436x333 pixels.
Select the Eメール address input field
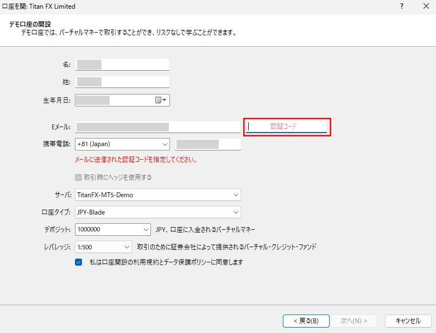coord(157,127)
